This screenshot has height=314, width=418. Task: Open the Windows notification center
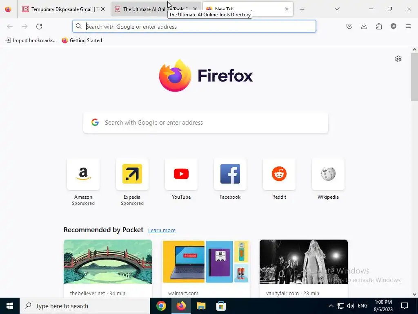(x=405, y=306)
